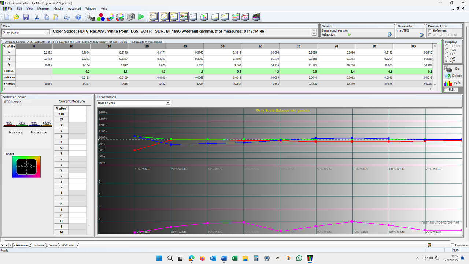Open the Edit menu
The width and height of the screenshot is (469, 264).
[19, 8]
